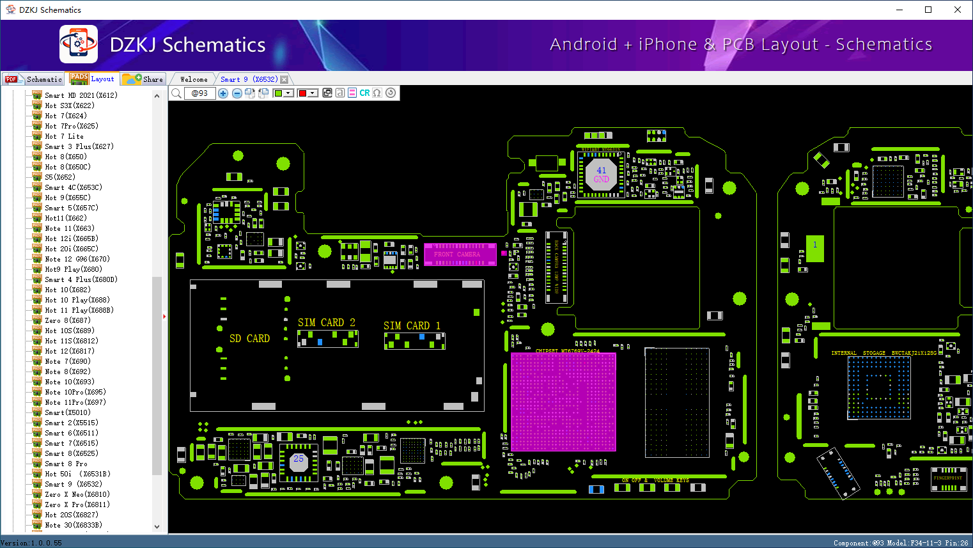
Task: Select Smart 9 (X6532) in model list
Action: click(x=74, y=484)
